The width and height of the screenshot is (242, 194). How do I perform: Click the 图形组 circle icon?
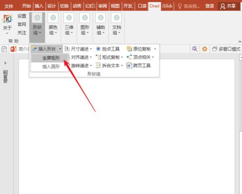click(85, 17)
